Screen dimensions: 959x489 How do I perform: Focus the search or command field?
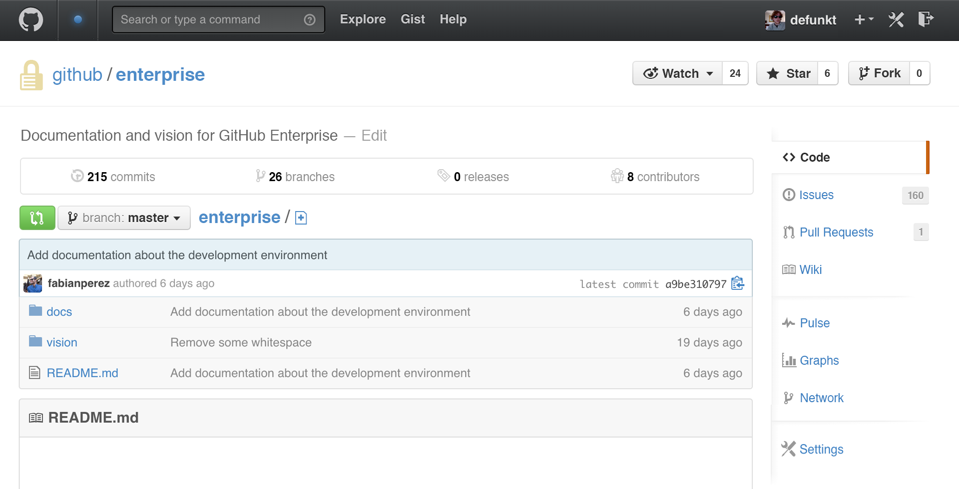click(x=218, y=19)
